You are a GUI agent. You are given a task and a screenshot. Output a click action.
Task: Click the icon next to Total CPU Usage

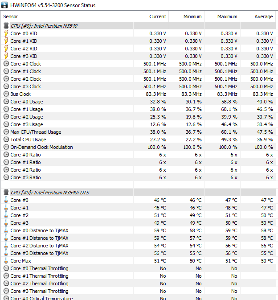6,140
